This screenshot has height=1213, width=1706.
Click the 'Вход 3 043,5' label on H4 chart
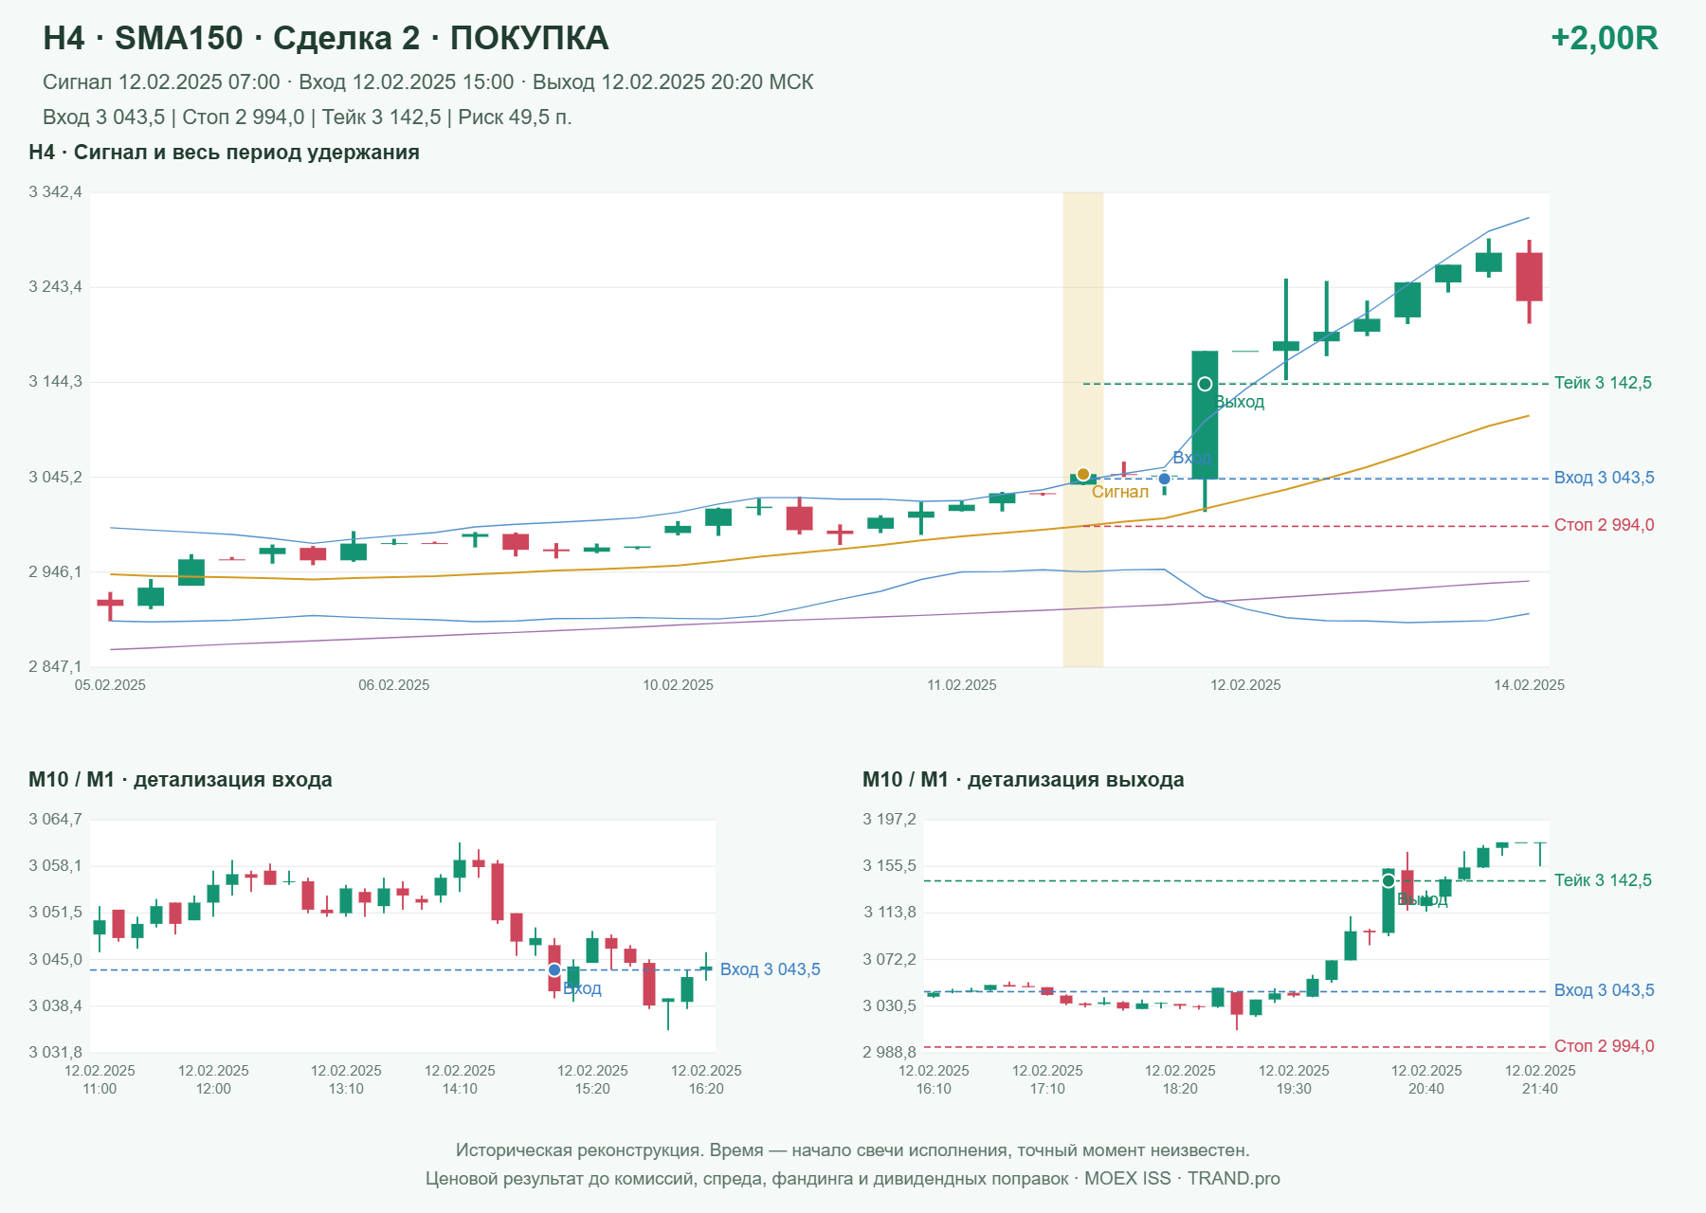1604,478
